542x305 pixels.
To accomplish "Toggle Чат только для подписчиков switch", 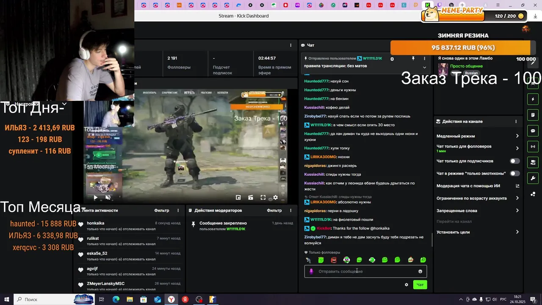I will 514,161.
